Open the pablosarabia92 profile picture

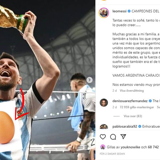click(104, 126)
